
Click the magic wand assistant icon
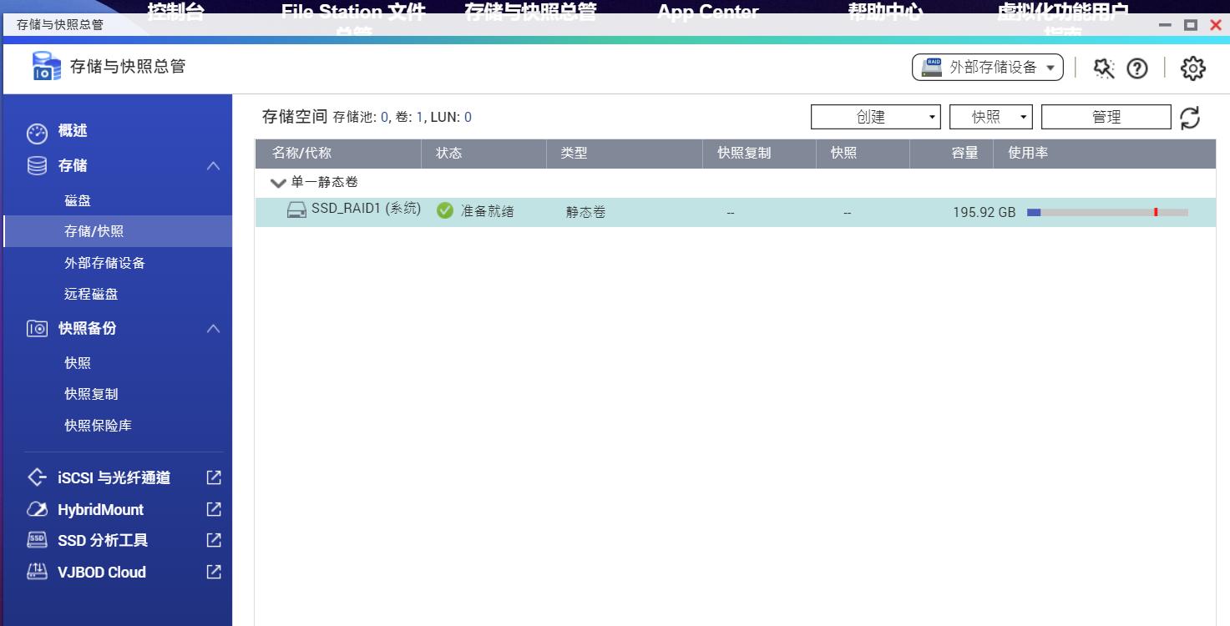click(x=1104, y=68)
